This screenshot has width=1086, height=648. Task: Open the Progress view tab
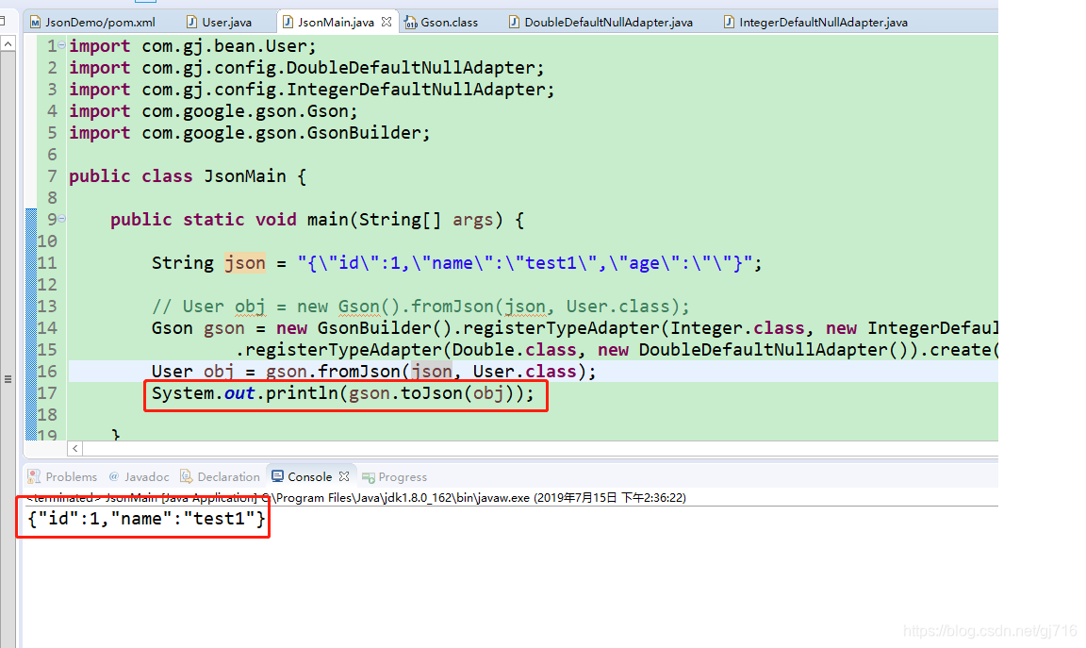(395, 477)
